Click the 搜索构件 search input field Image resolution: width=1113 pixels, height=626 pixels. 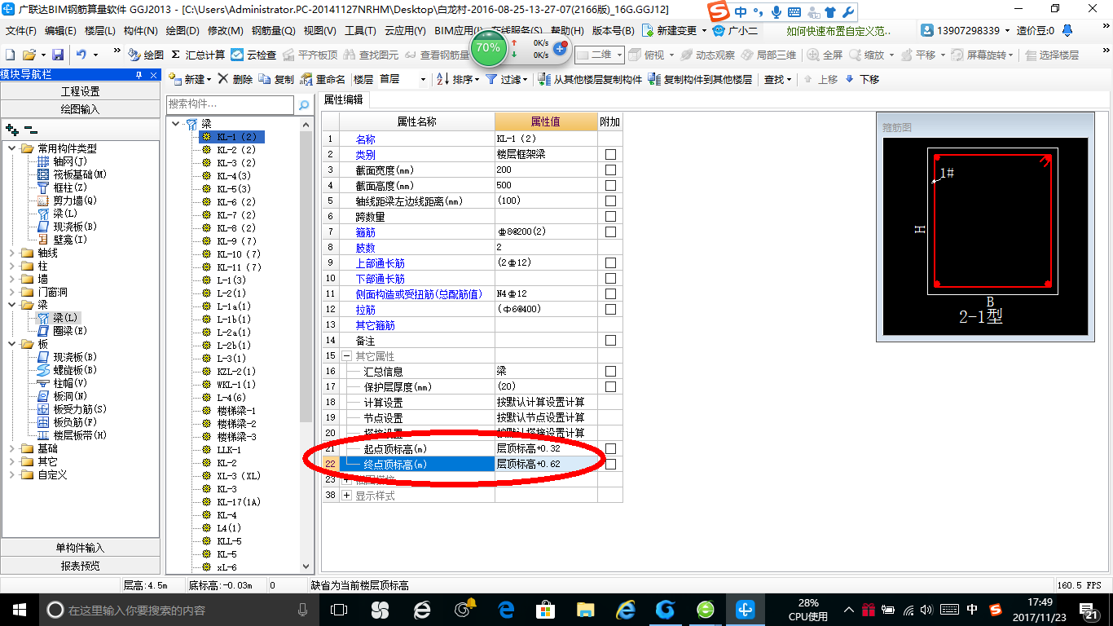[x=230, y=104]
